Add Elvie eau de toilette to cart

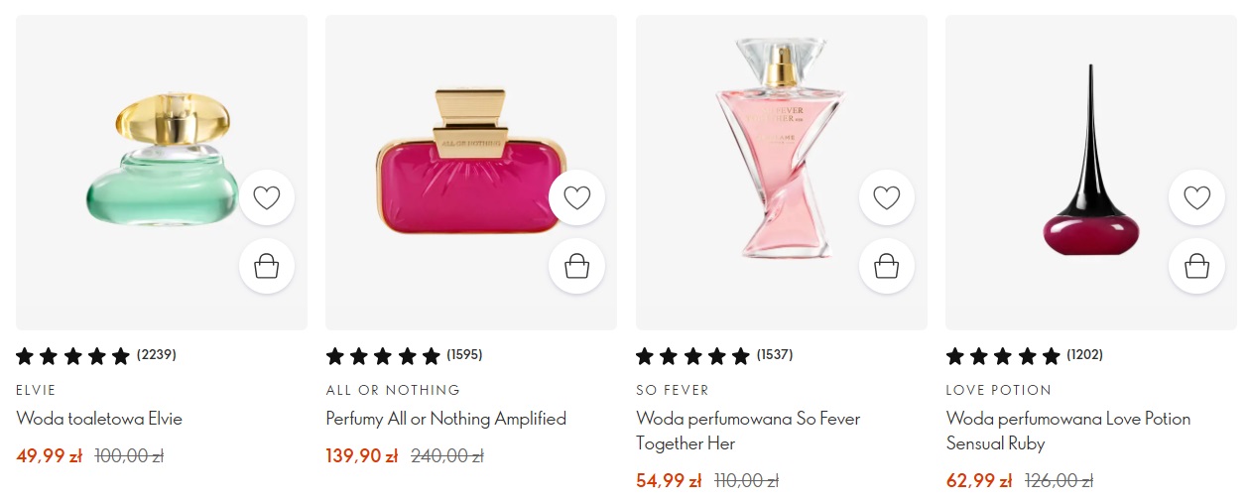click(267, 266)
